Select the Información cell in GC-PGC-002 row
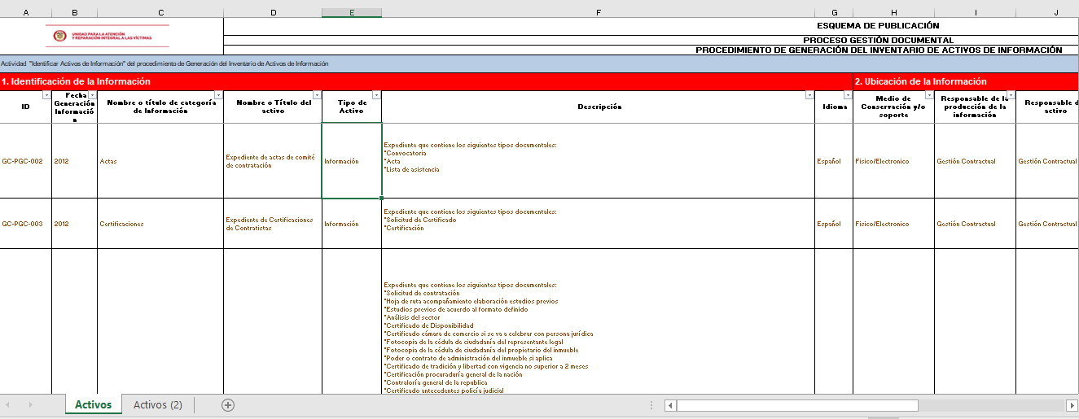This screenshot has height=419, width=1079. point(352,161)
